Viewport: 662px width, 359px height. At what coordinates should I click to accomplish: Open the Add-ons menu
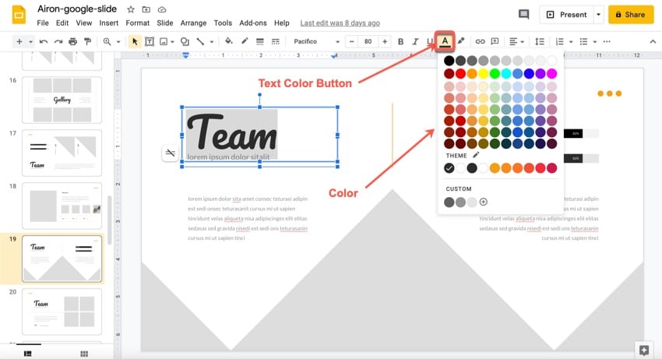[254, 23]
